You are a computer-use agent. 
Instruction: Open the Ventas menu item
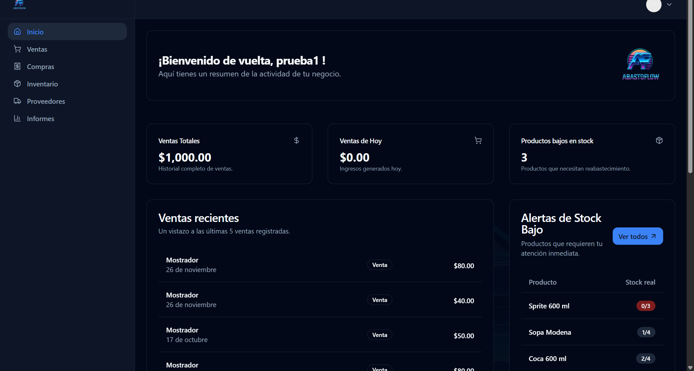(37, 49)
